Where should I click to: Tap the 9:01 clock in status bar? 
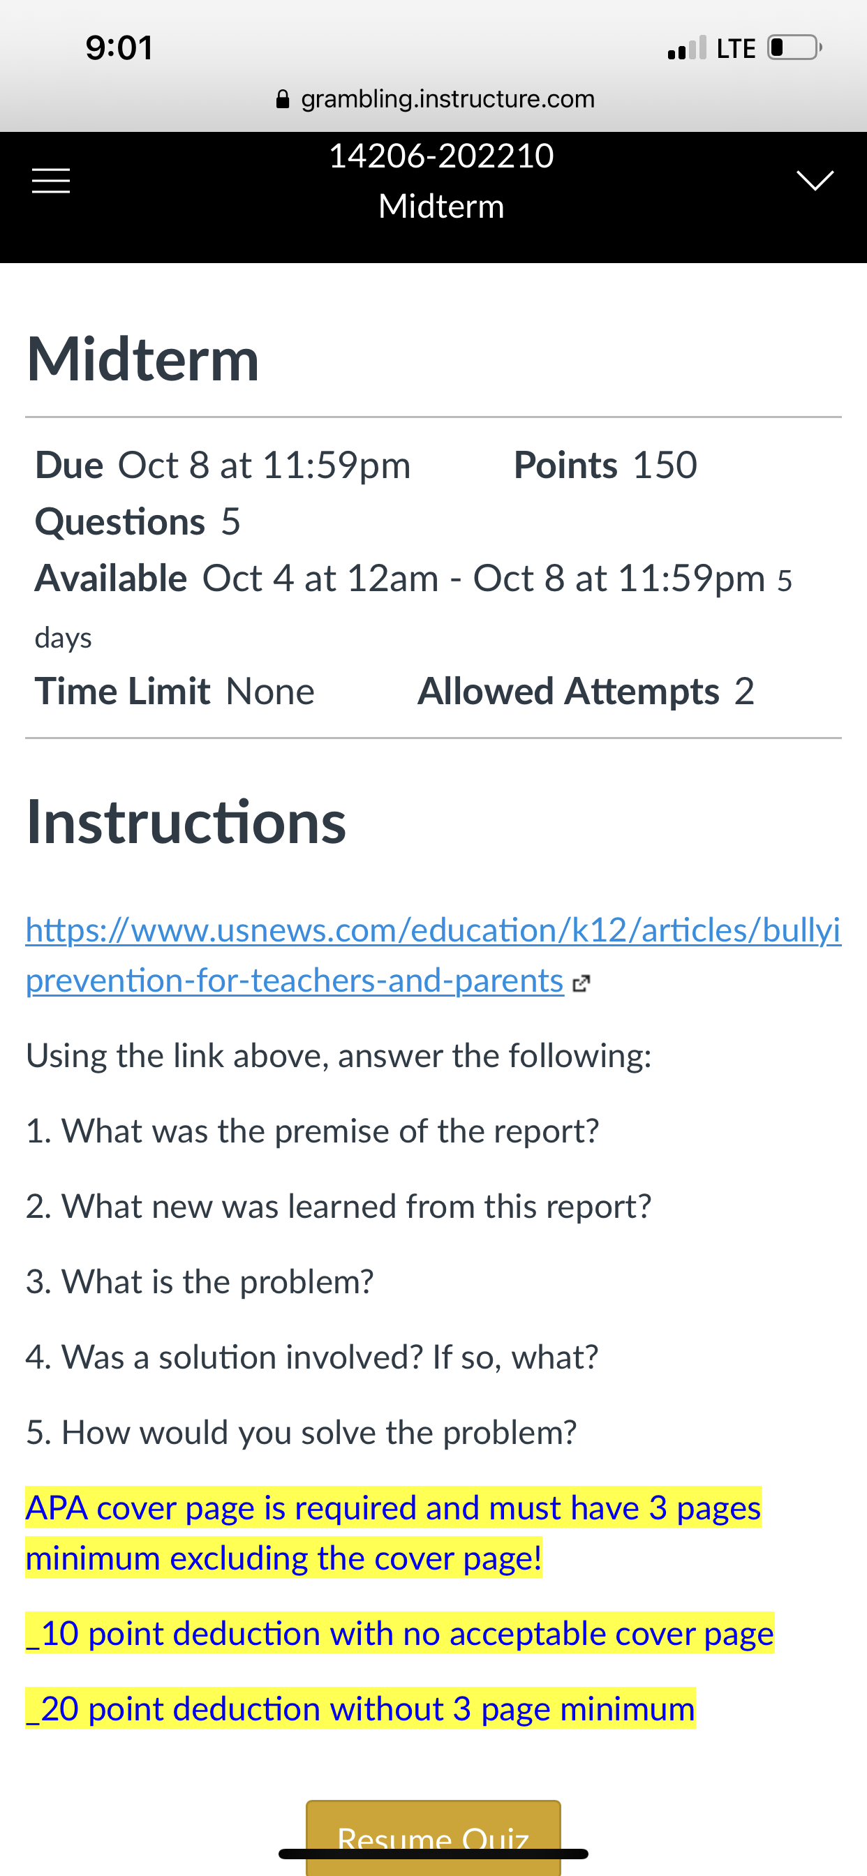(x=119, y=48)
